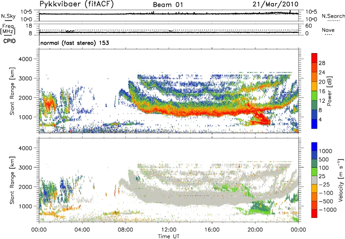Click the blue top of the velocity colorbar
Image resolution: width=345 pixels, height=239 pixels.
pyautogui.click(x=314, y=147)
